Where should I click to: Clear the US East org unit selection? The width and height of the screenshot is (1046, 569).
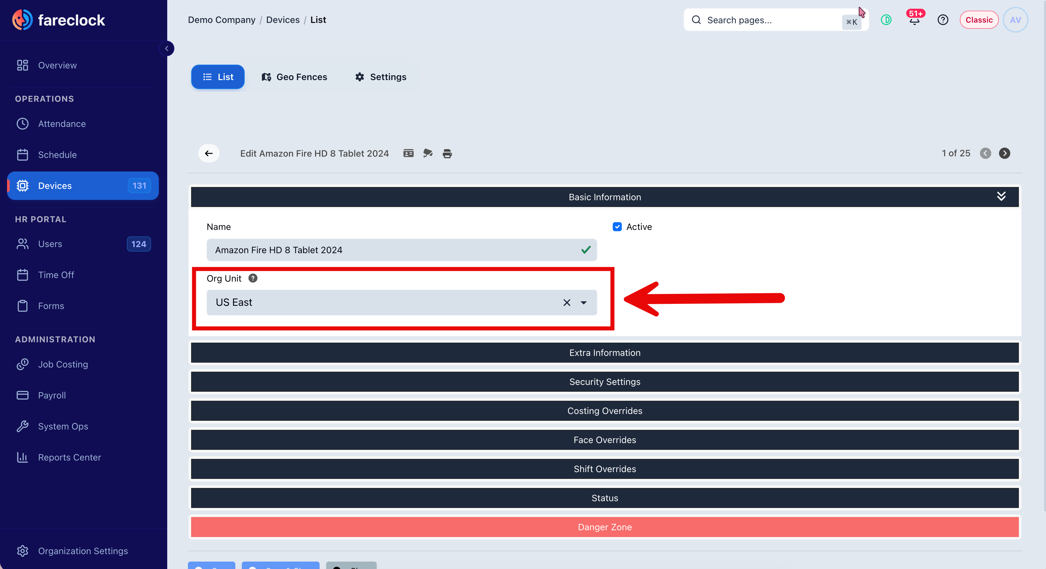tap(567, 303)
